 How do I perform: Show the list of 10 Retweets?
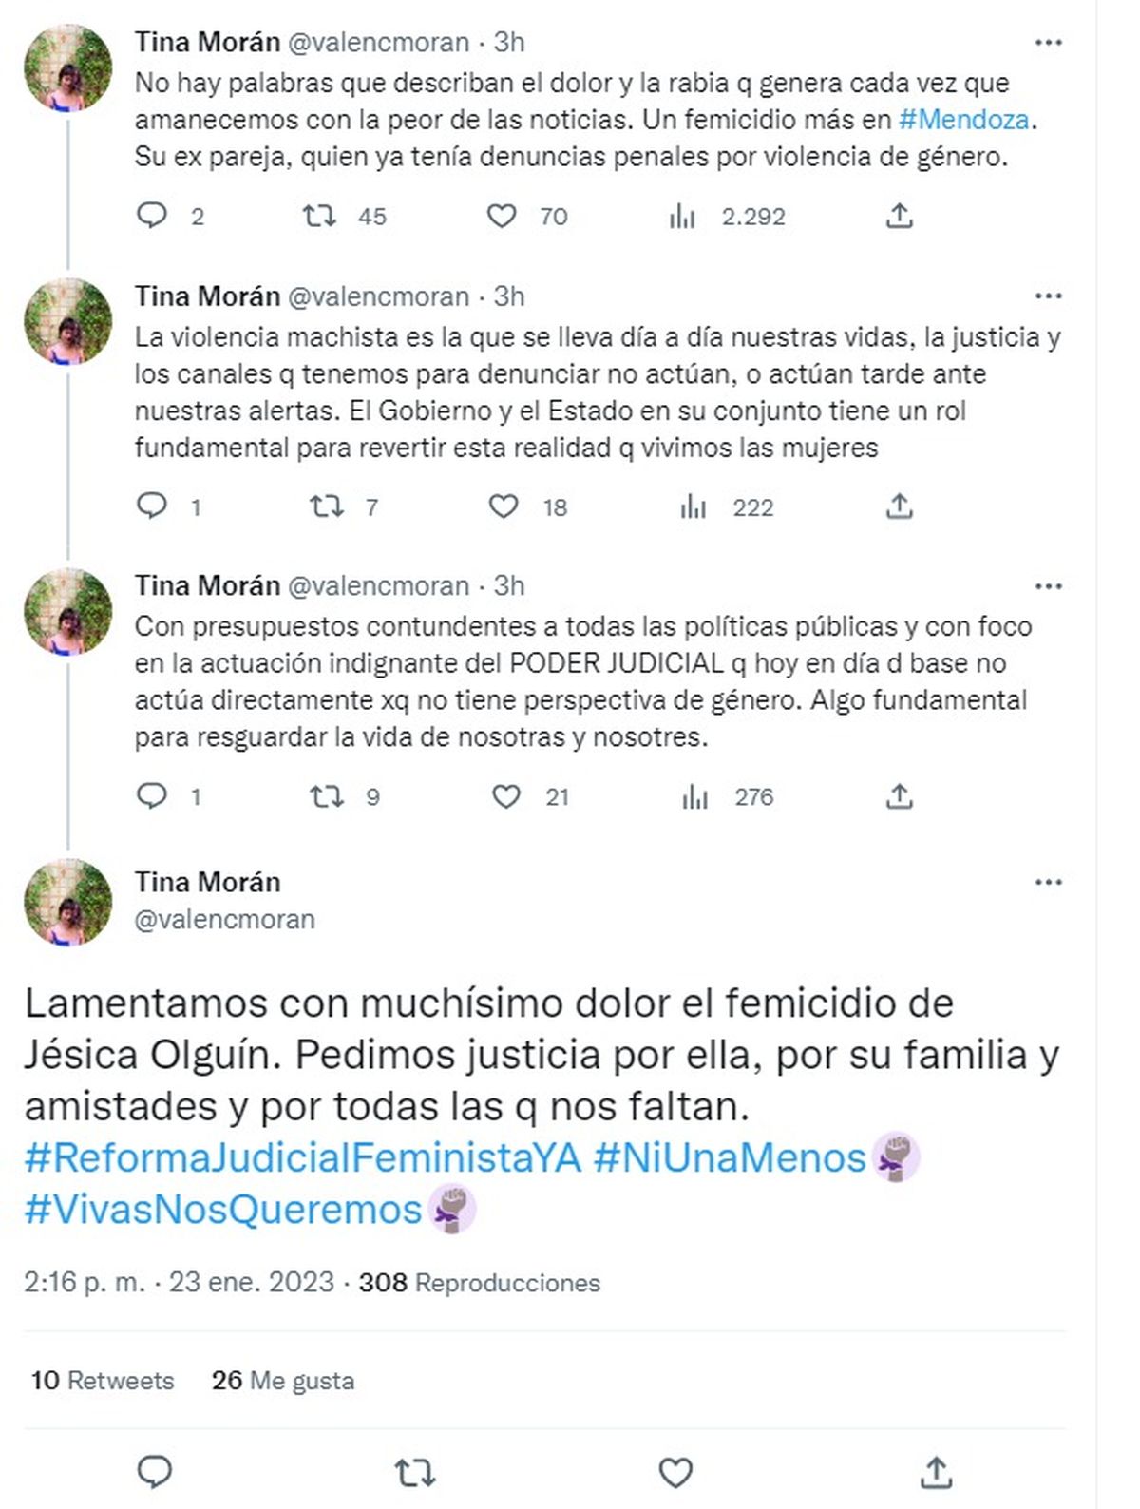pyautogui.click(x=103, y=1380)
